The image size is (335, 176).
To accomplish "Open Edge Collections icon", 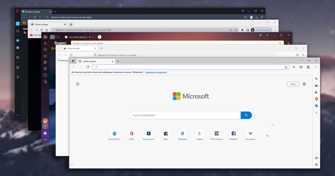I will pyautogui.click(x=301, y=67).
